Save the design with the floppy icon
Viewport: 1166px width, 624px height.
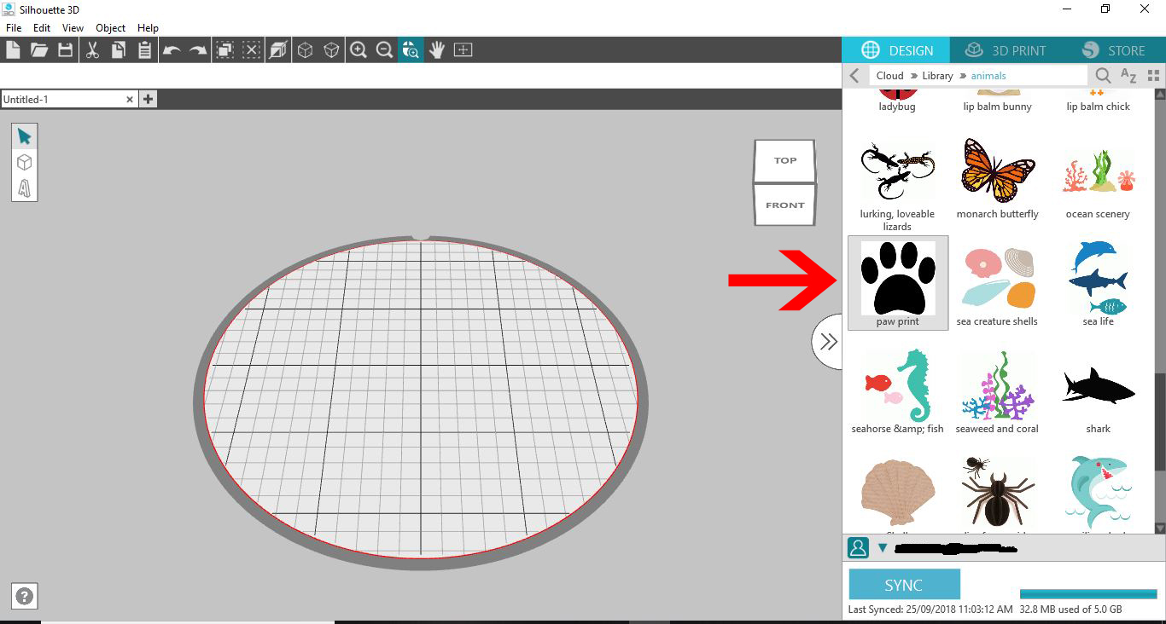click(65, 50)
